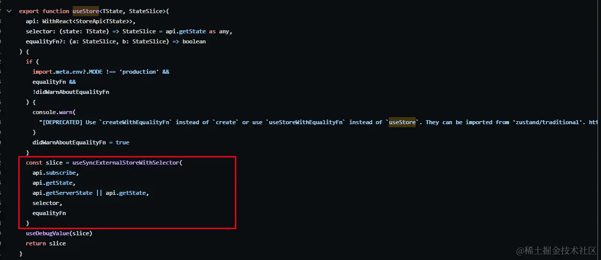Click the 'as any' type cast
The height and width of the screenshot is (260, 601).
(x=219, y=31)
